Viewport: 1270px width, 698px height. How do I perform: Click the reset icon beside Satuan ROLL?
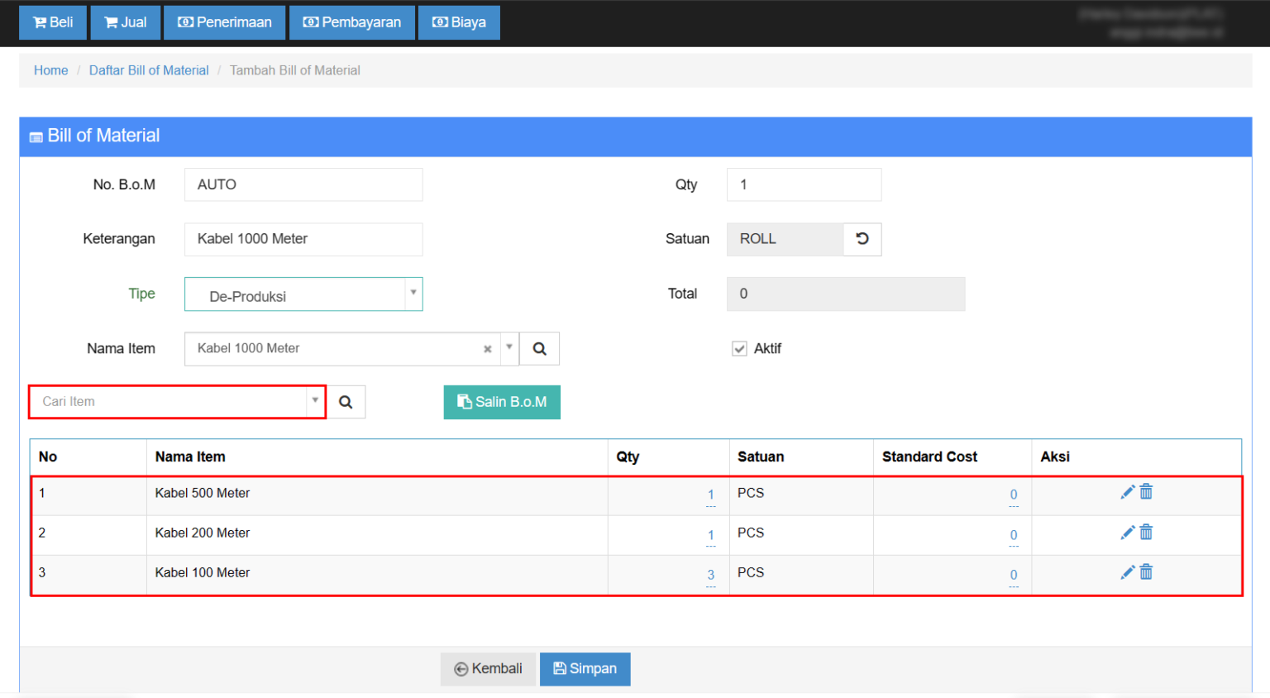pyautogui.click(x=862, y=239)
